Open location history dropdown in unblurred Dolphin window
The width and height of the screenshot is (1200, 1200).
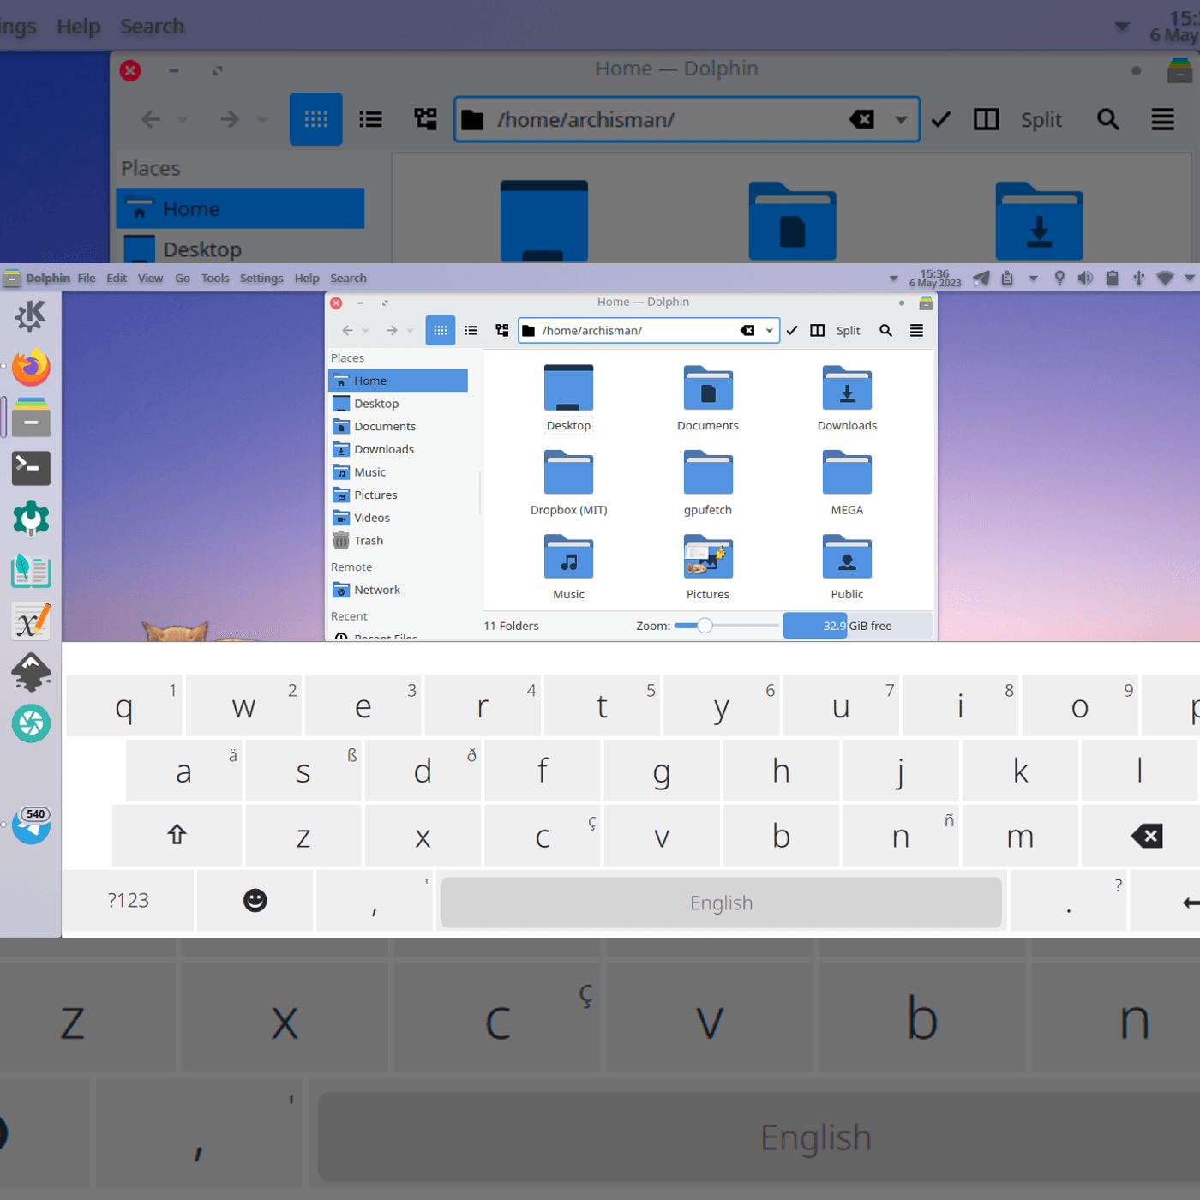click(x=770, y=331)
